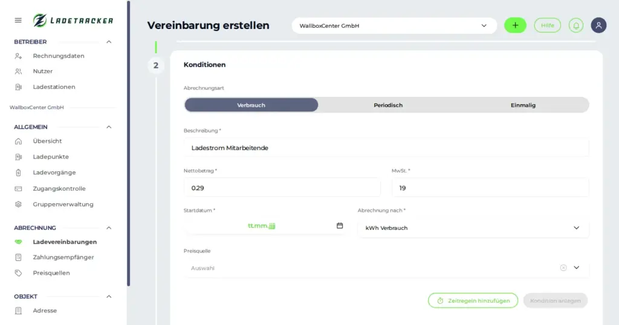Go to Ladevorgänge page
619x325 pixels.
54,172
